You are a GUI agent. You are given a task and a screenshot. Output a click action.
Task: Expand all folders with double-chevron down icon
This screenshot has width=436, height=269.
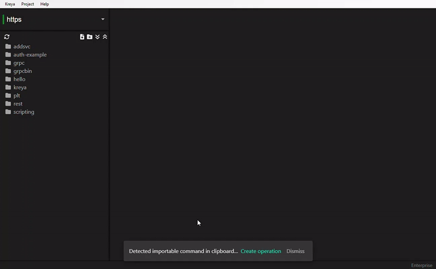tap(98, 37)
